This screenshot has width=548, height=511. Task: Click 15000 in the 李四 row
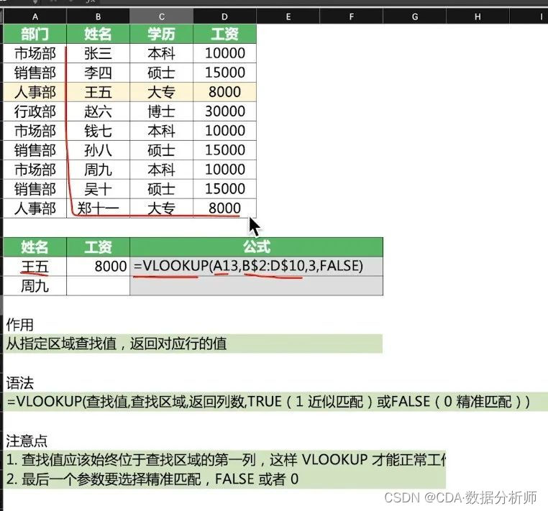[x=224, y=73]
